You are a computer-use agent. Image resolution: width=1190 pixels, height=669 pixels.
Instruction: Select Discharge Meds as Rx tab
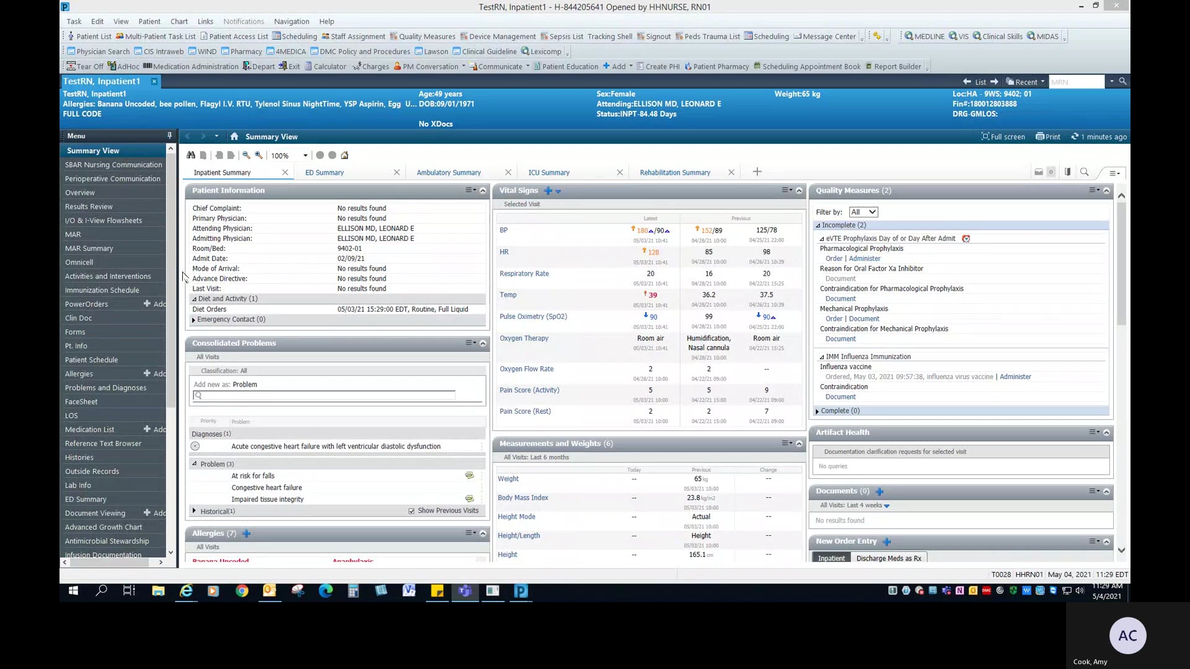(x=889, y=558)
